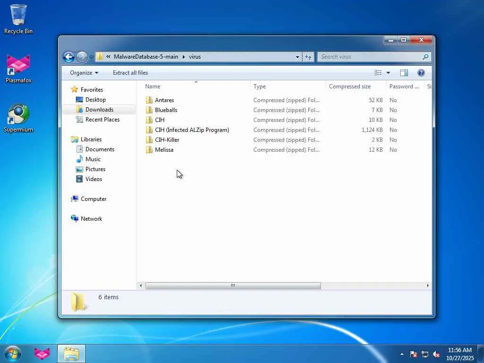Click the scrollbar right arrow
The image size is (484, 363).
pyautogui.click(x=428, y=285)
